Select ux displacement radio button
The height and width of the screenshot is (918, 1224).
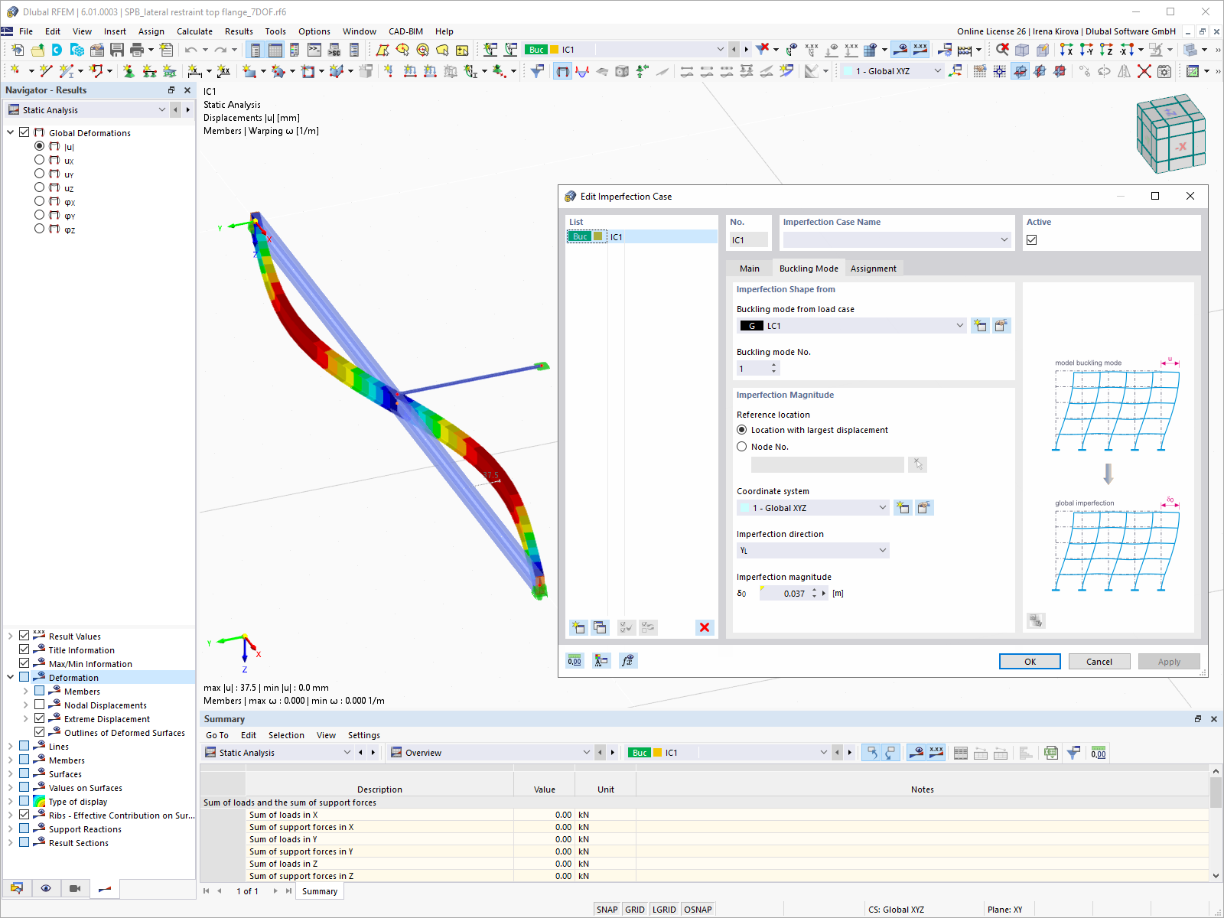coord(39,160)
